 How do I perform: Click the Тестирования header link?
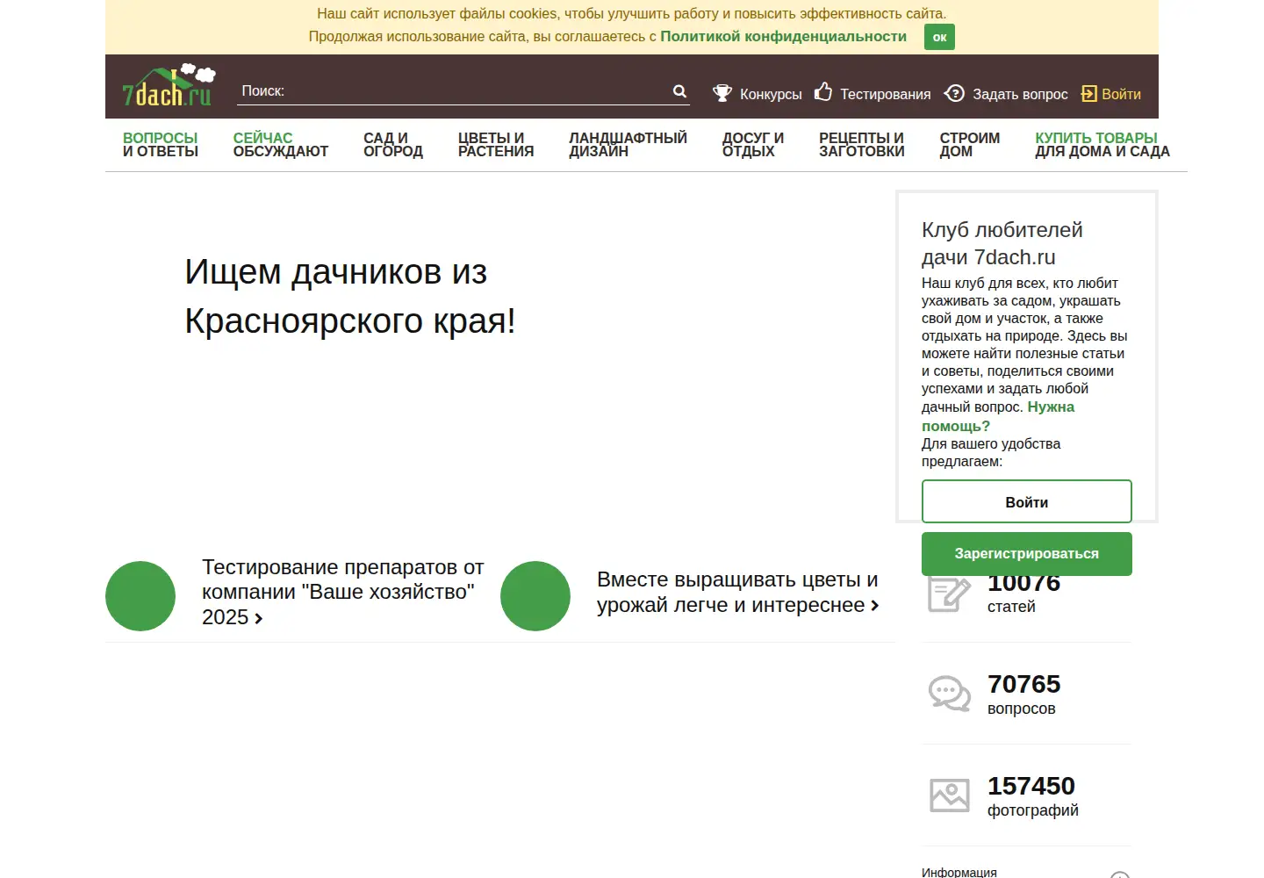pos(885,94)
